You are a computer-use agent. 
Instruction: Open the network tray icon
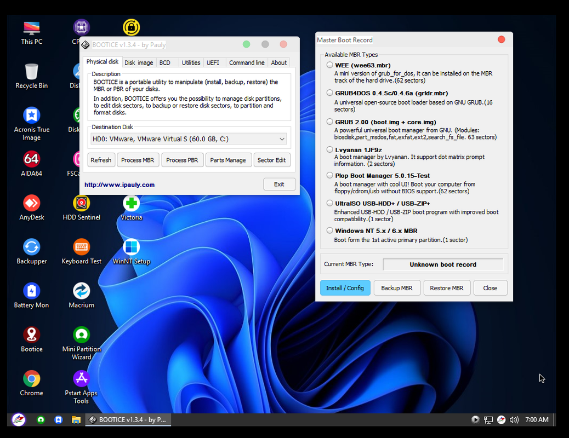pos(488,420)
